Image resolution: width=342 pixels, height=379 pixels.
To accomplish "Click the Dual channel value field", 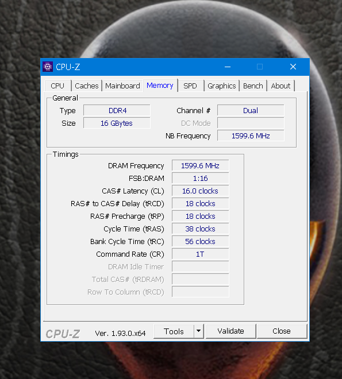I will pos(251,110).
